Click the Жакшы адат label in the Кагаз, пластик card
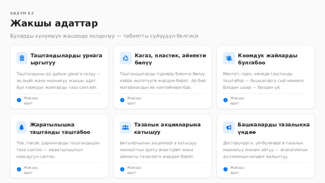The width and height of the screenshot is (325, 183). coord(134,101)
